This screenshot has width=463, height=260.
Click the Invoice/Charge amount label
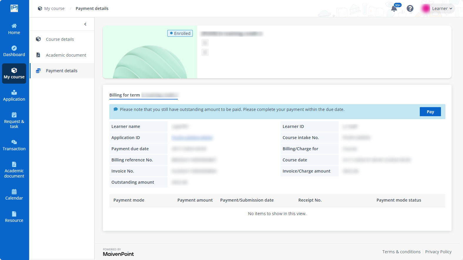pos(306,171)
